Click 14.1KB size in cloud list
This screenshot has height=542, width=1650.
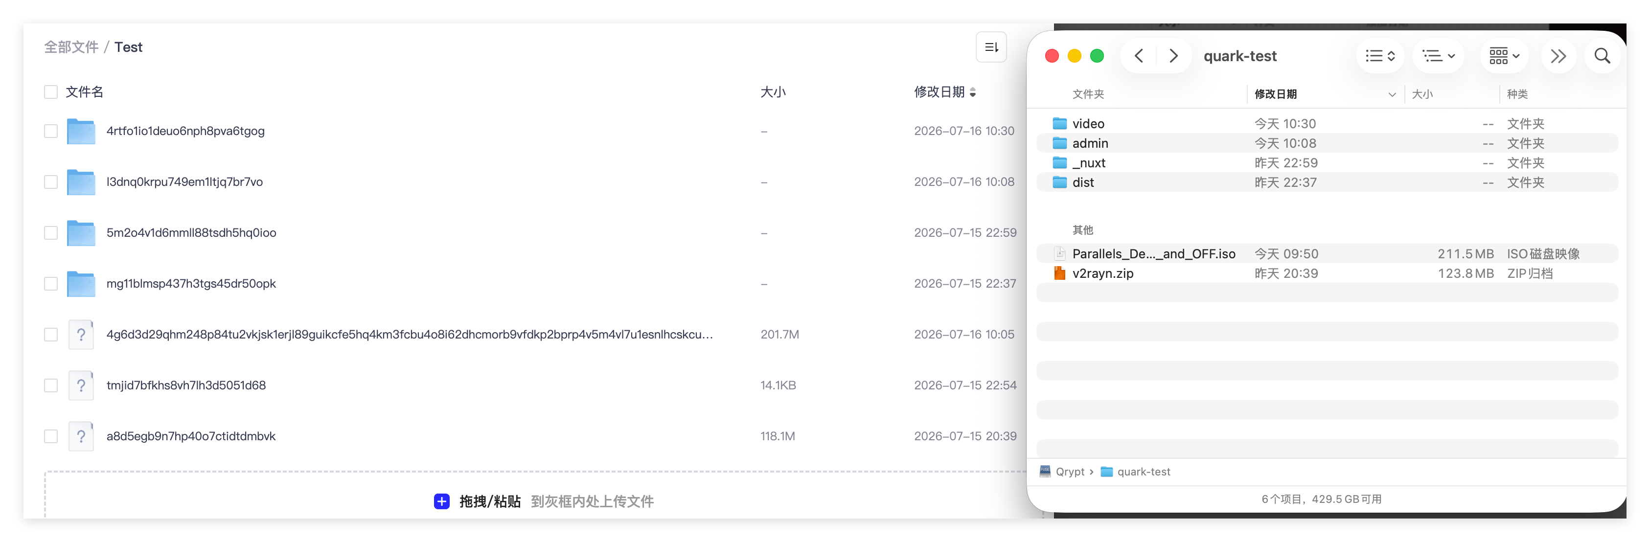[778, 385]
